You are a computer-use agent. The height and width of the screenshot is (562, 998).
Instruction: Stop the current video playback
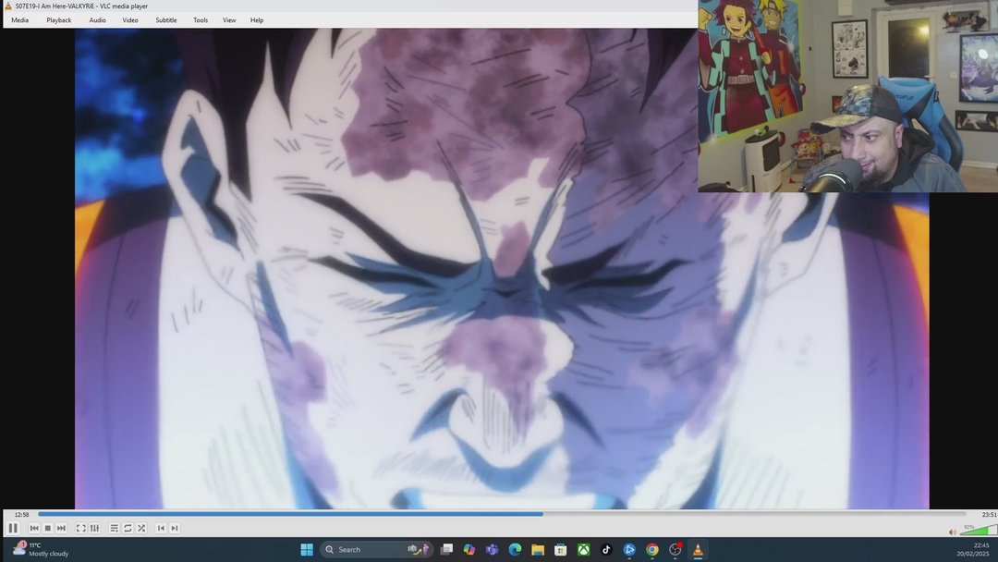click(47, 528)
